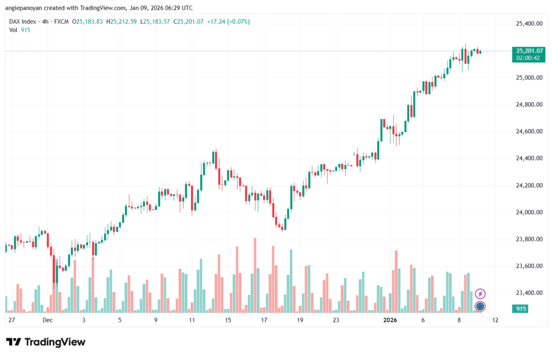553x357 pixels.
Task: Click the 24,000.00 price axis label
Action: click(x=529, y=212)
